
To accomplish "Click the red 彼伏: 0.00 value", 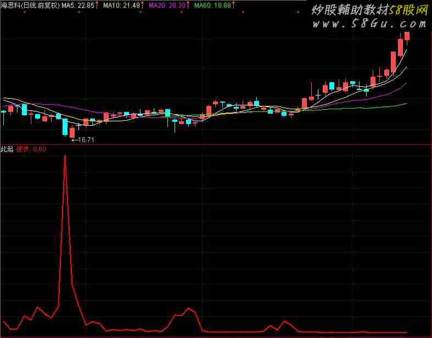I will tap(31, 149).
